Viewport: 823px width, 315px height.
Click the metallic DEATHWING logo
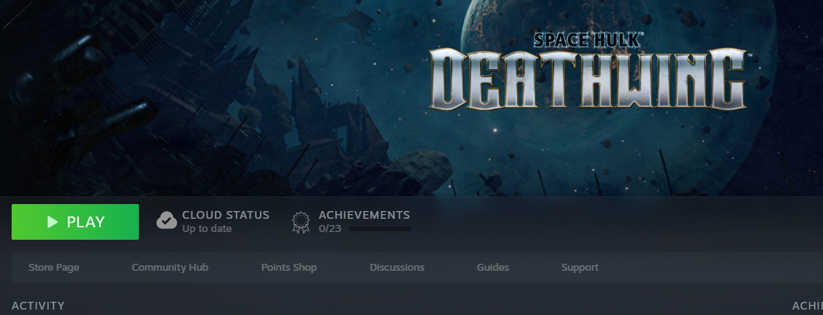click(587, 80)
